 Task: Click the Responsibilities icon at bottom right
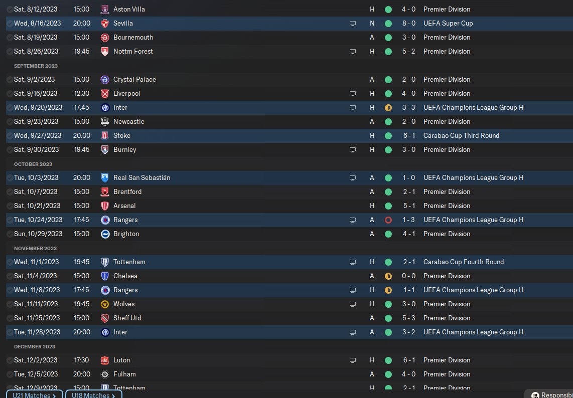[535, 395]
